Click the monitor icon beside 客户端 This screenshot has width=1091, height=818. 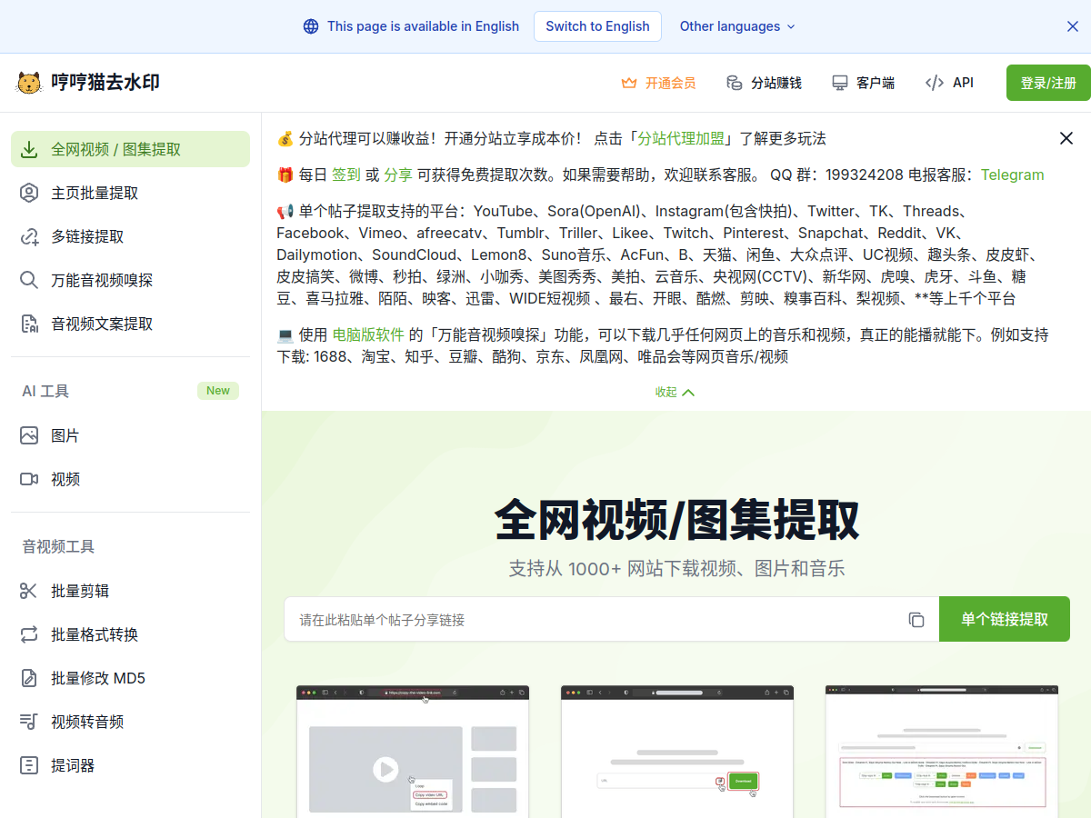click(x=840, y=83)
